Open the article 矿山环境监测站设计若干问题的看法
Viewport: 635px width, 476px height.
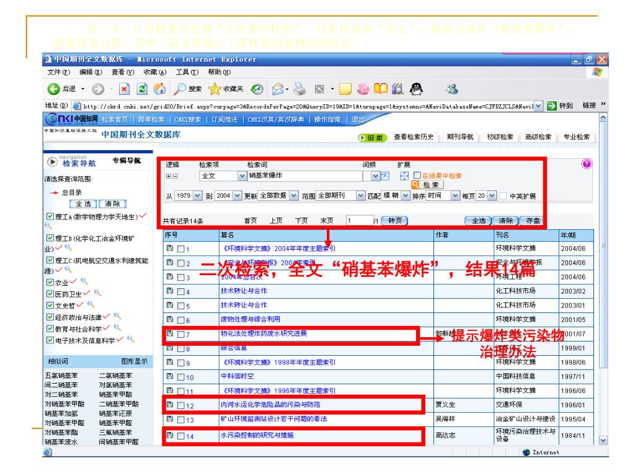point(273,419)
